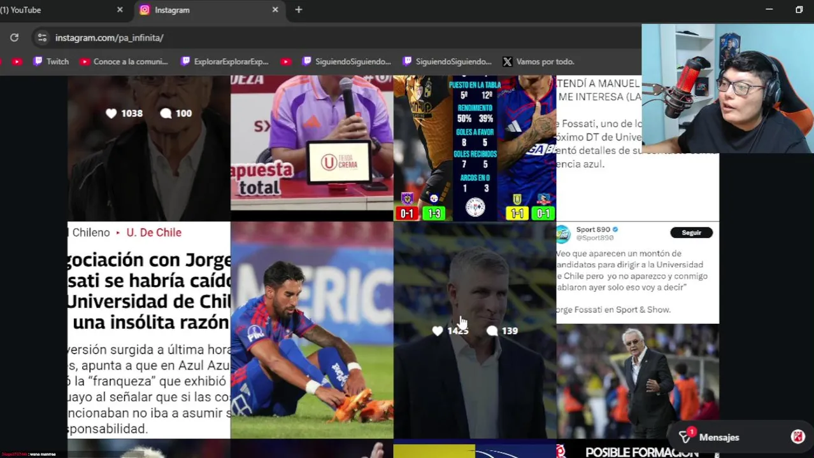This screenshot has height=458, width=814.
Task: Click the heart icon showing 1038 likes
Action: (111, 113)
